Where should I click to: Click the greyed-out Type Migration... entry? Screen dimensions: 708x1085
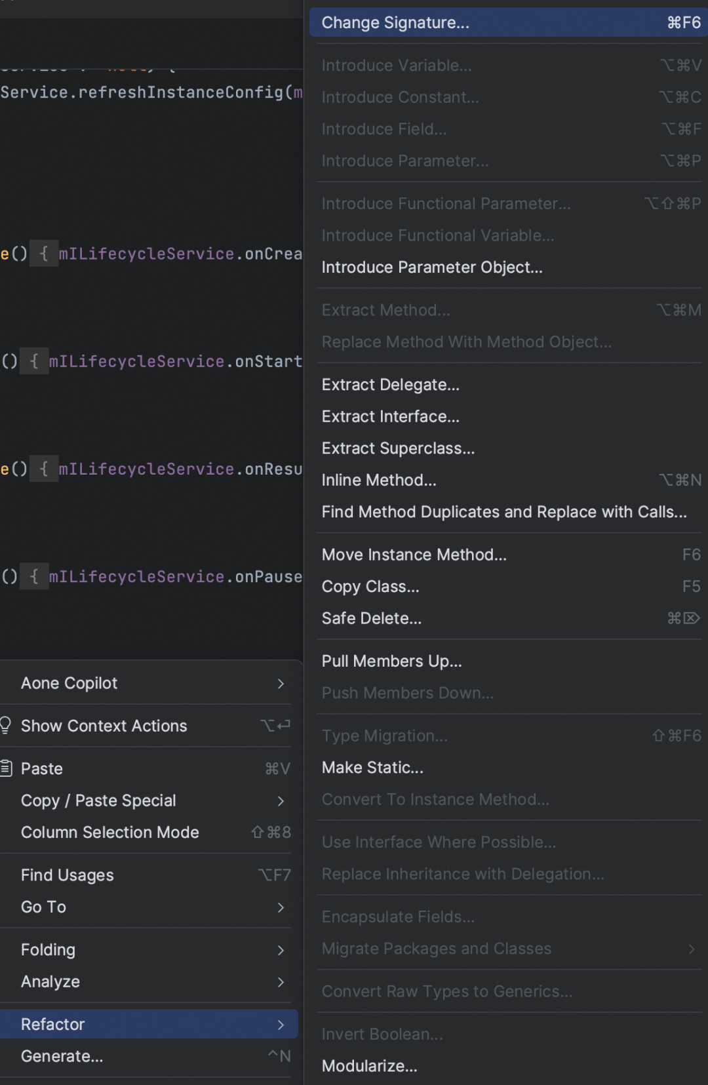(x=509, y=736)
